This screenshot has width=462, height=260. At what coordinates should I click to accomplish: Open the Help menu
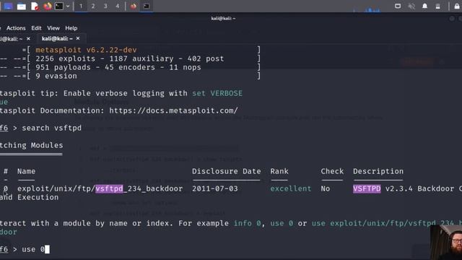[71, 28]
